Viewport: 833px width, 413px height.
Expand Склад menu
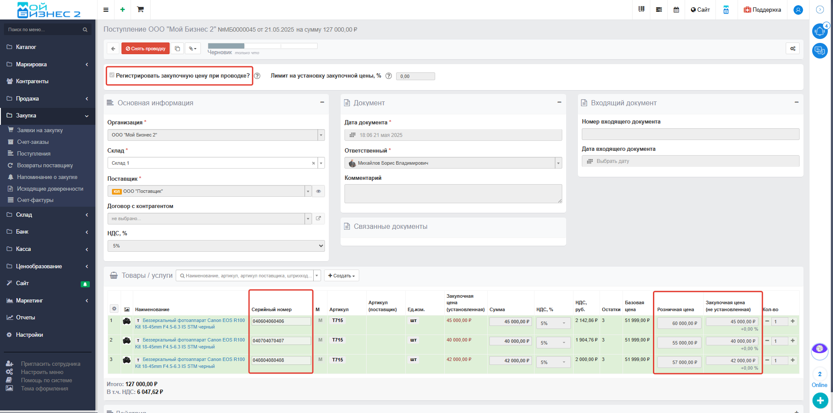(48, 215)
